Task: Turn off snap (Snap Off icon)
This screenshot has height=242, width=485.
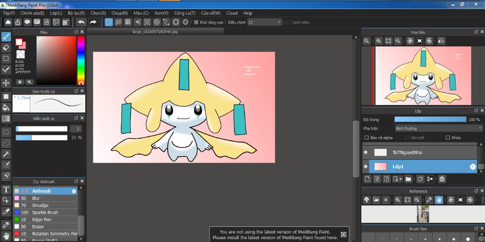Action: coord(108,22)
